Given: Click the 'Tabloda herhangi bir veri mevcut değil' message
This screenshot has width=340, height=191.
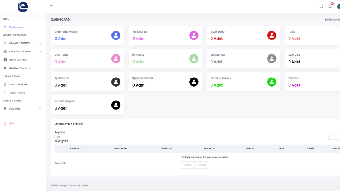Looking at the screenshot, I should [x=204, y=157].
